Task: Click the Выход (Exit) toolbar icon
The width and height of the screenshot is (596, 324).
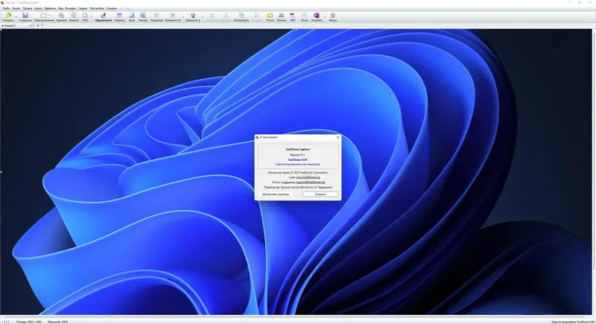Action: [x=332, y=16]
